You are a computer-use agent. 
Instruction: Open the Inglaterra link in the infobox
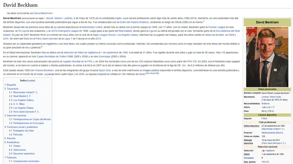click(270, 151)
